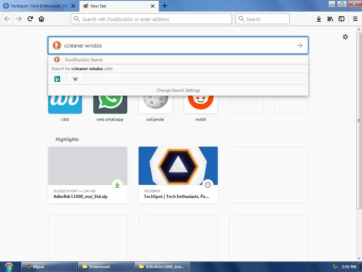Search with Bing engine icon
The image size is (362, 272).
(57, 79)
